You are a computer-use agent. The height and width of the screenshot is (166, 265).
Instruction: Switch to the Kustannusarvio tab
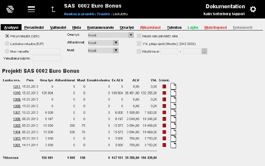[x=100, y=27]
